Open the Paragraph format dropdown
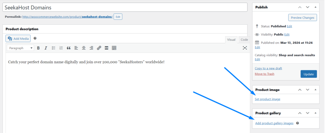The height and width of the screenshot is (133, 325). (20, 48)
